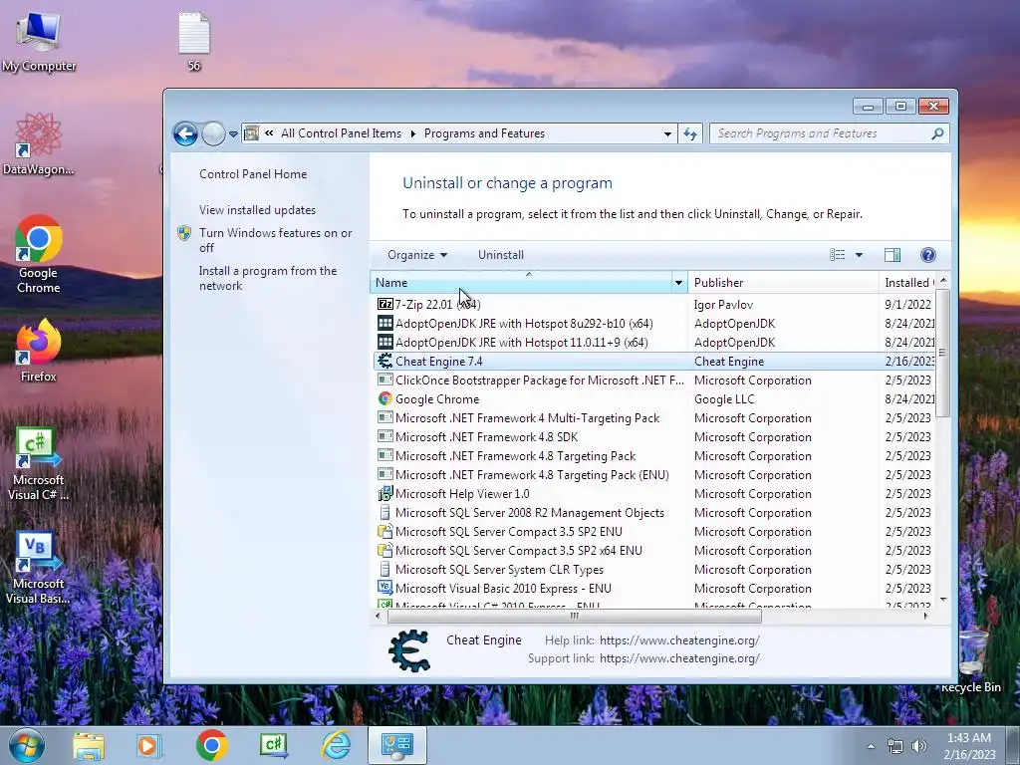Open Control Panel Home link
This screenshot has width=1020, height=765.
(x=253, y=174)
